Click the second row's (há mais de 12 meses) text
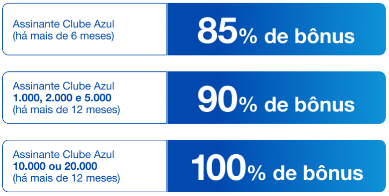 tap(67, 110)
